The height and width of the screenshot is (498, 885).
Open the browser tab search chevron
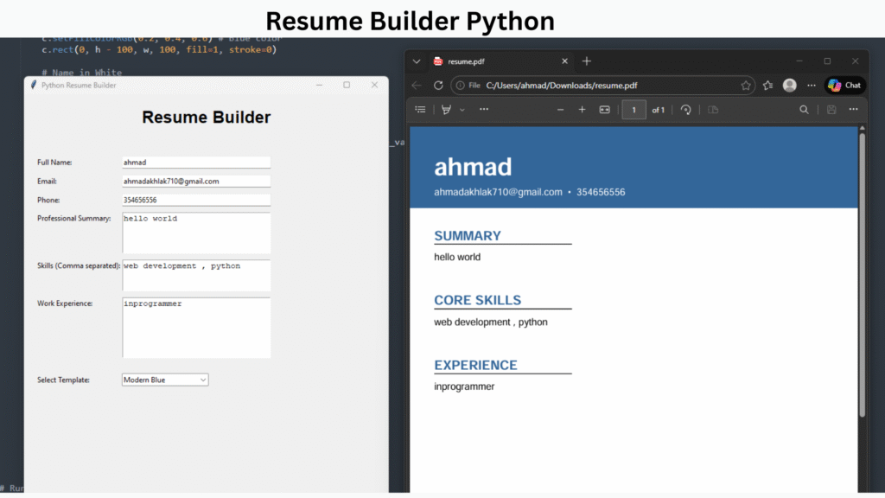click(416, 61)
